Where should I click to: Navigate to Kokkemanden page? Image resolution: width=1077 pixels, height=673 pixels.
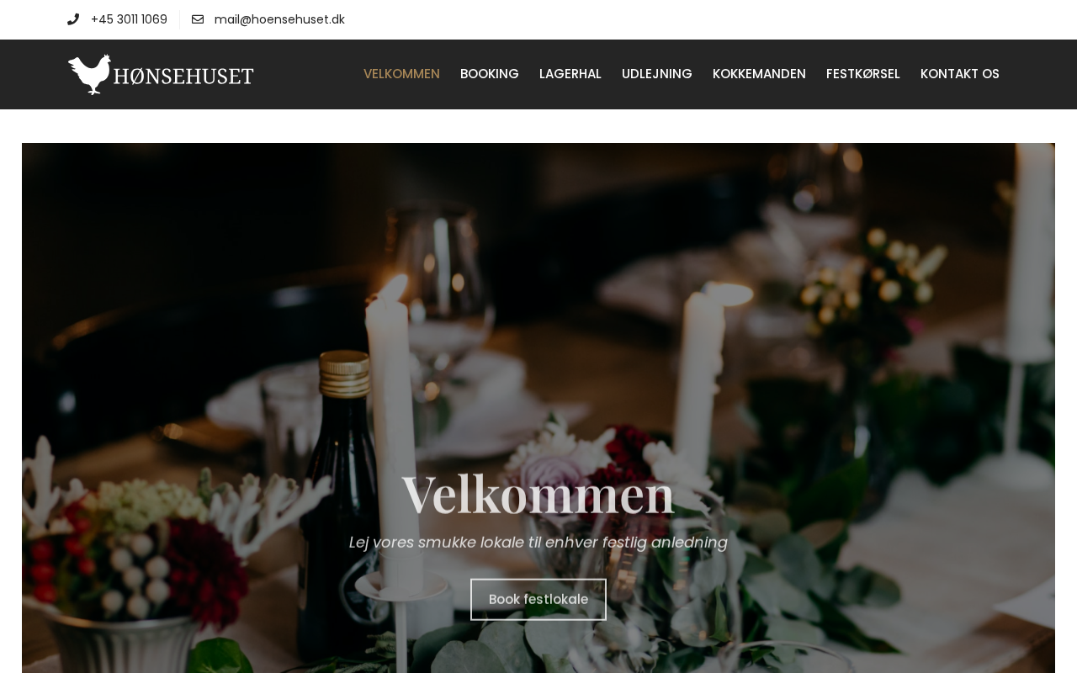(759, 74)
